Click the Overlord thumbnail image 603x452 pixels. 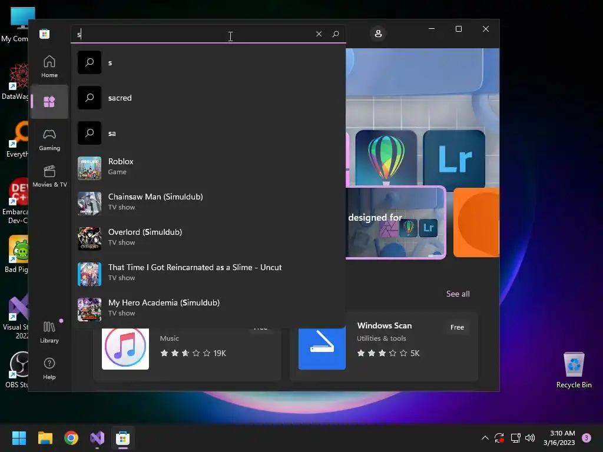click(x=90, y=239)
